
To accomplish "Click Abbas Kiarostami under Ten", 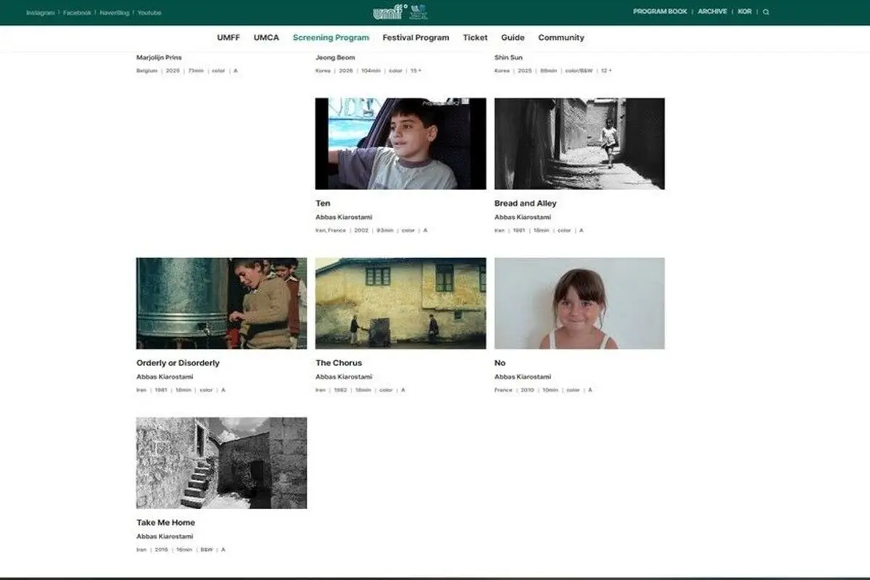I will point(344,217).
